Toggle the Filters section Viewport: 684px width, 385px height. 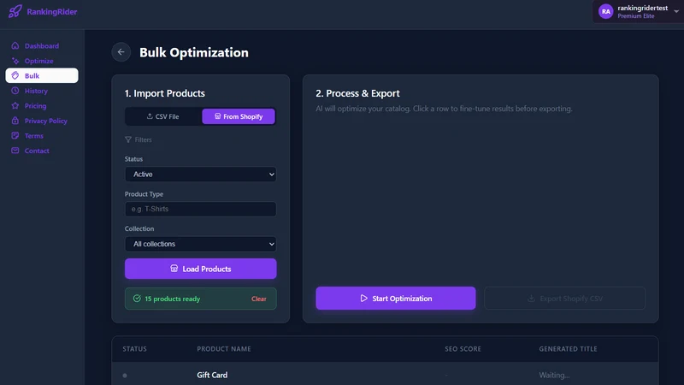(139, 139)
